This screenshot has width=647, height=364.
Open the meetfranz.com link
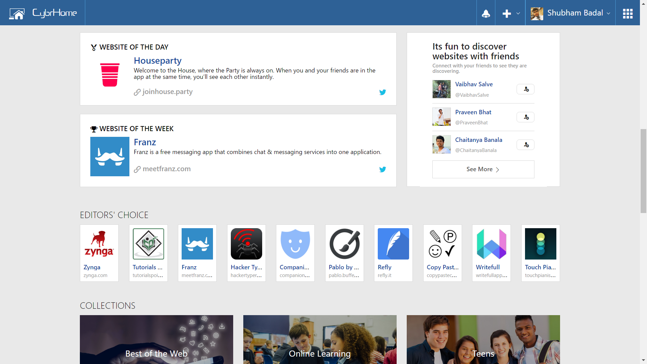click(x=166, y=169)
